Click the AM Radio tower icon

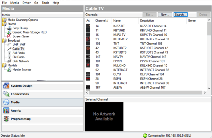point(9,53)
